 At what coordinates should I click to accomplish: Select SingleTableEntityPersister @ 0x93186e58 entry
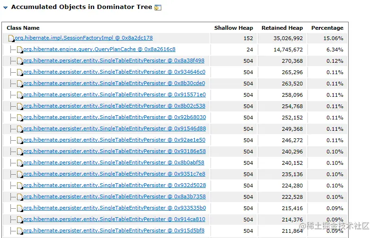(114, 151)
